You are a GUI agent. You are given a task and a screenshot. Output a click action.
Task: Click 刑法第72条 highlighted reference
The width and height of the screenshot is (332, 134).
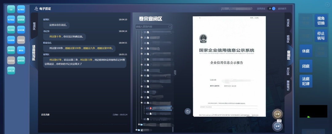click(x=86, y=60)
